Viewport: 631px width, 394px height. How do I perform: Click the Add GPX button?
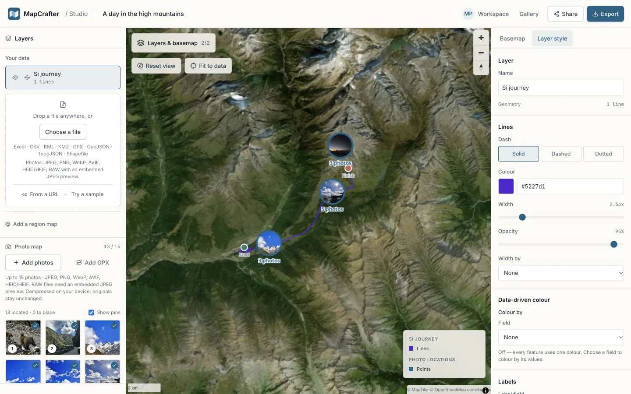[x=92, y=263]
